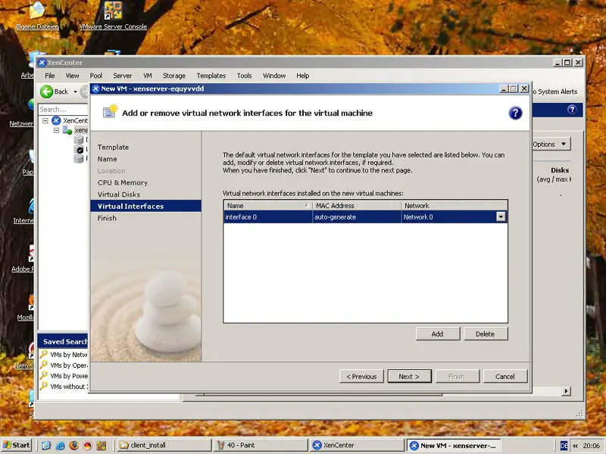This screenshot has width=606, height=454.
Task: Open the Templates menu
Action: [211, 76]
